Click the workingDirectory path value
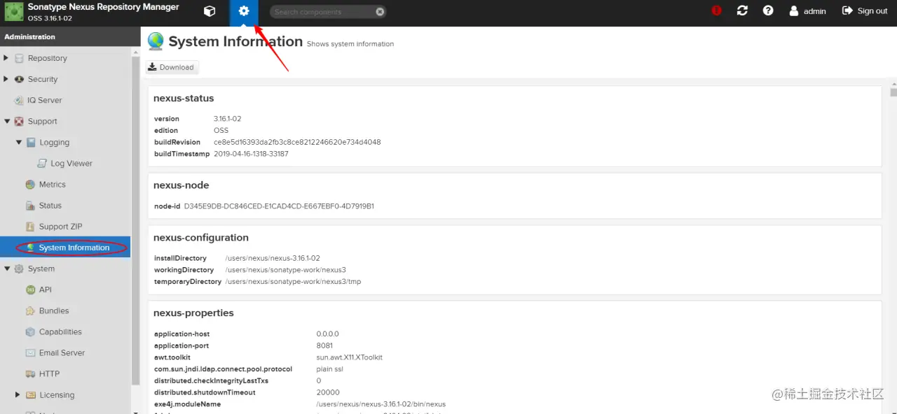897x414 pixels. (x=285, y=270)
